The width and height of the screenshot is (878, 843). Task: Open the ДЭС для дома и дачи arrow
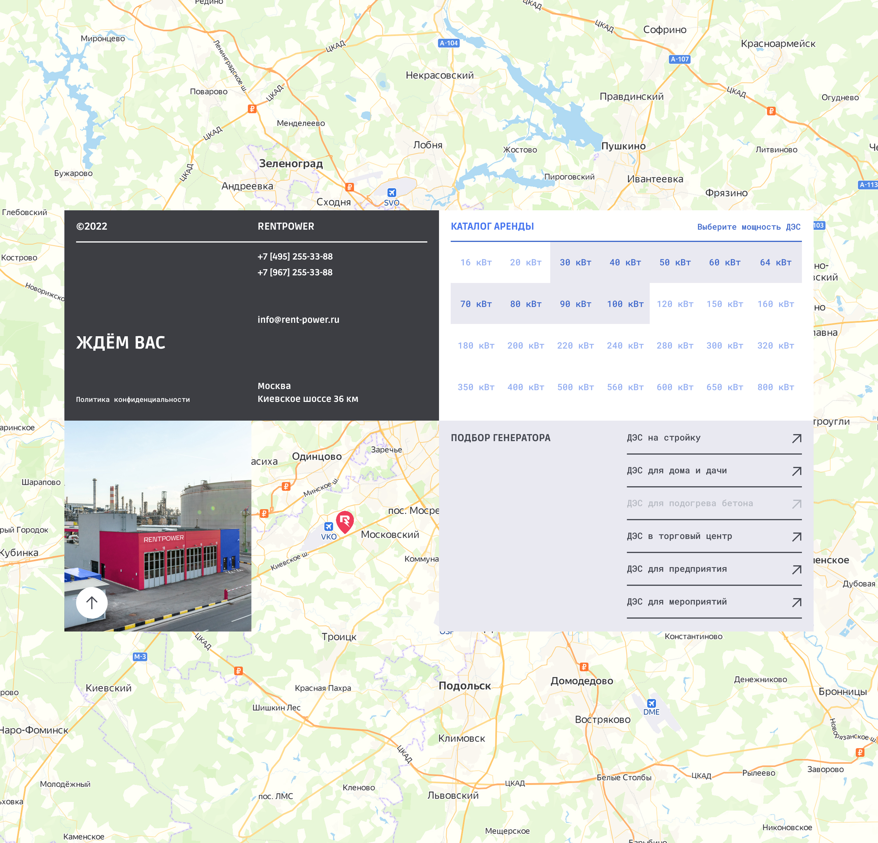tap(796, 471)
